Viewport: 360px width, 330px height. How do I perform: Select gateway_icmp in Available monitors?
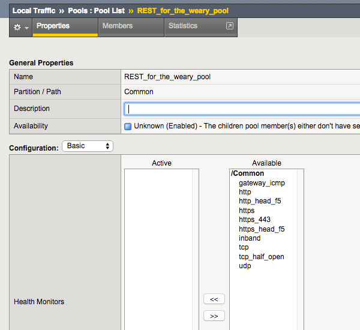tap(261, 183)
